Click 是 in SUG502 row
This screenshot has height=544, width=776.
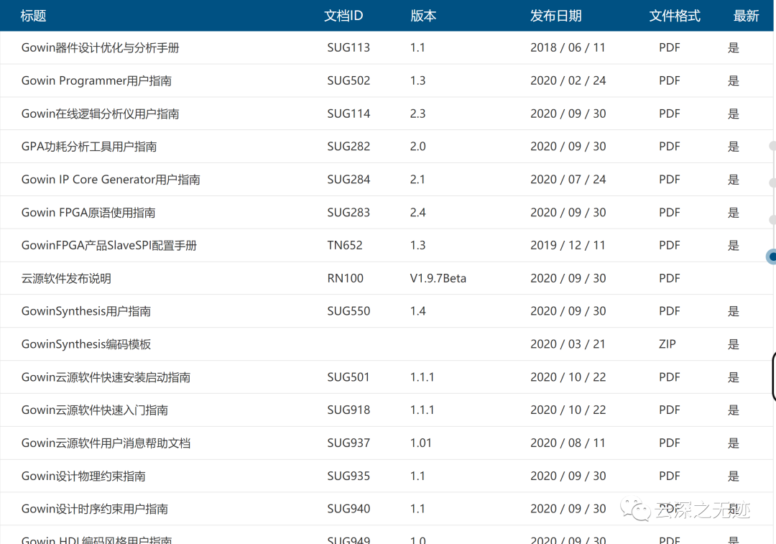(x=734, y=80)
